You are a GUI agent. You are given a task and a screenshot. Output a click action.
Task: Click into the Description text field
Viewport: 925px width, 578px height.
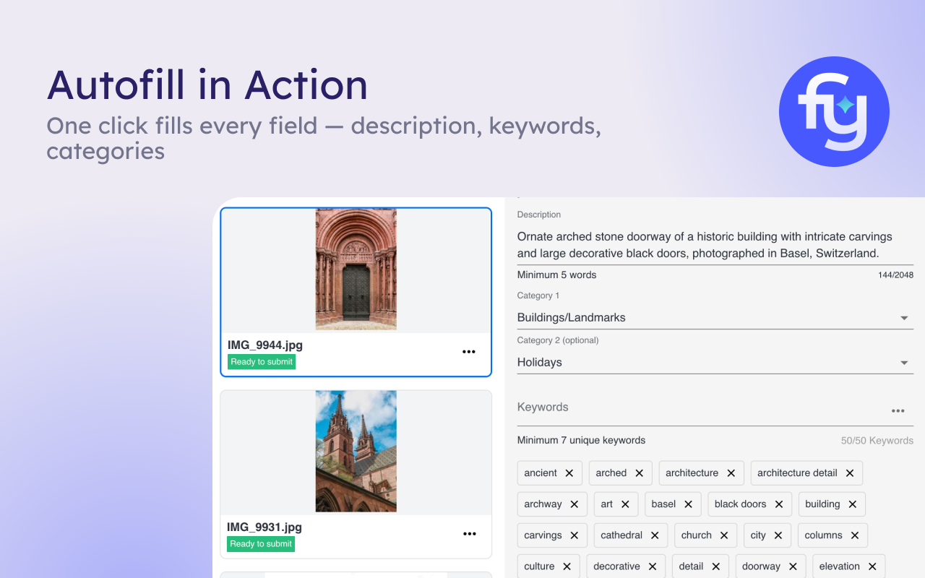[x=715, y=245]
